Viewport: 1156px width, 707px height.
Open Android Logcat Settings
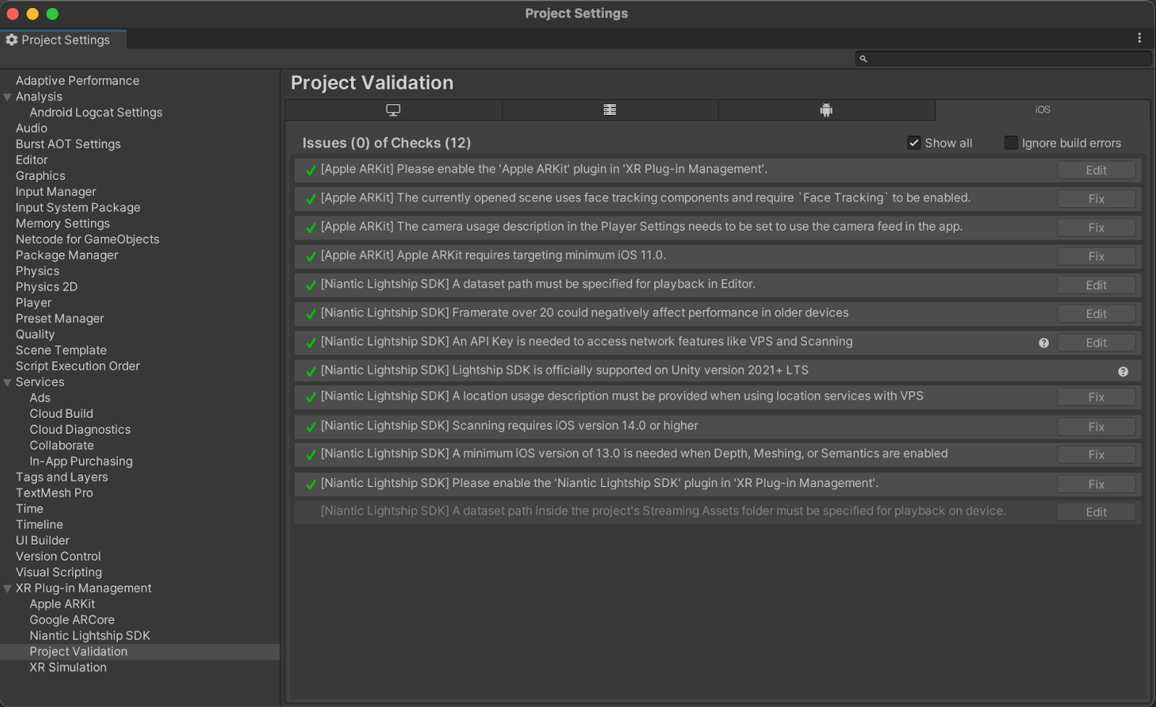click(95, 112)
